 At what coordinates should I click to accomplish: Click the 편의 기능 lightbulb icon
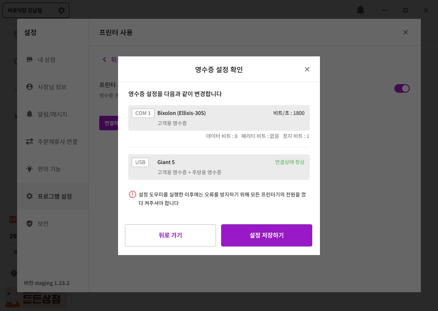pos(30,169)
